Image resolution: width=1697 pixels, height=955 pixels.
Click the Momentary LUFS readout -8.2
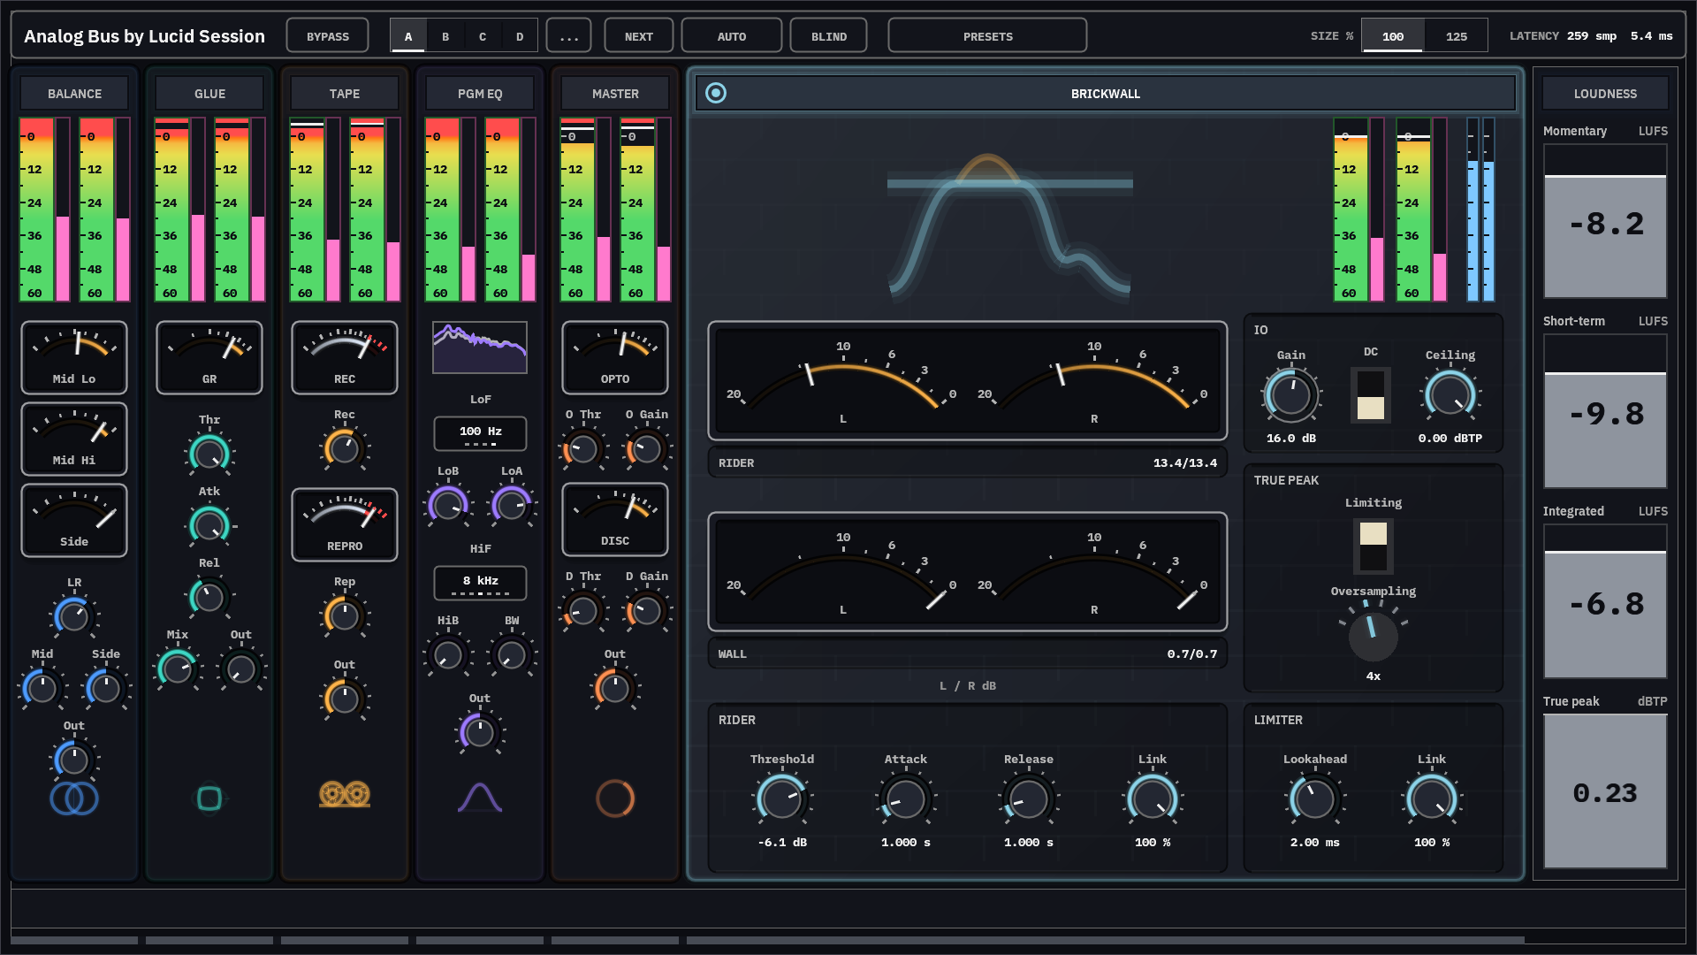(1605, 223)
